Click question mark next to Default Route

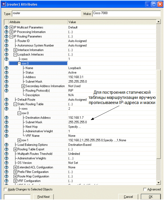point(6,100)
